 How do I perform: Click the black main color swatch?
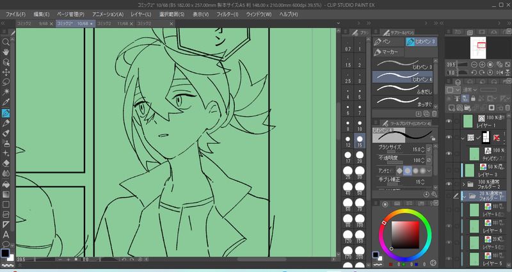(x=5, y=253)
